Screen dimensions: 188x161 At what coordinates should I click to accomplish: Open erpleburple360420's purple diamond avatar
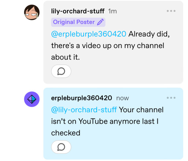[32, 99]
